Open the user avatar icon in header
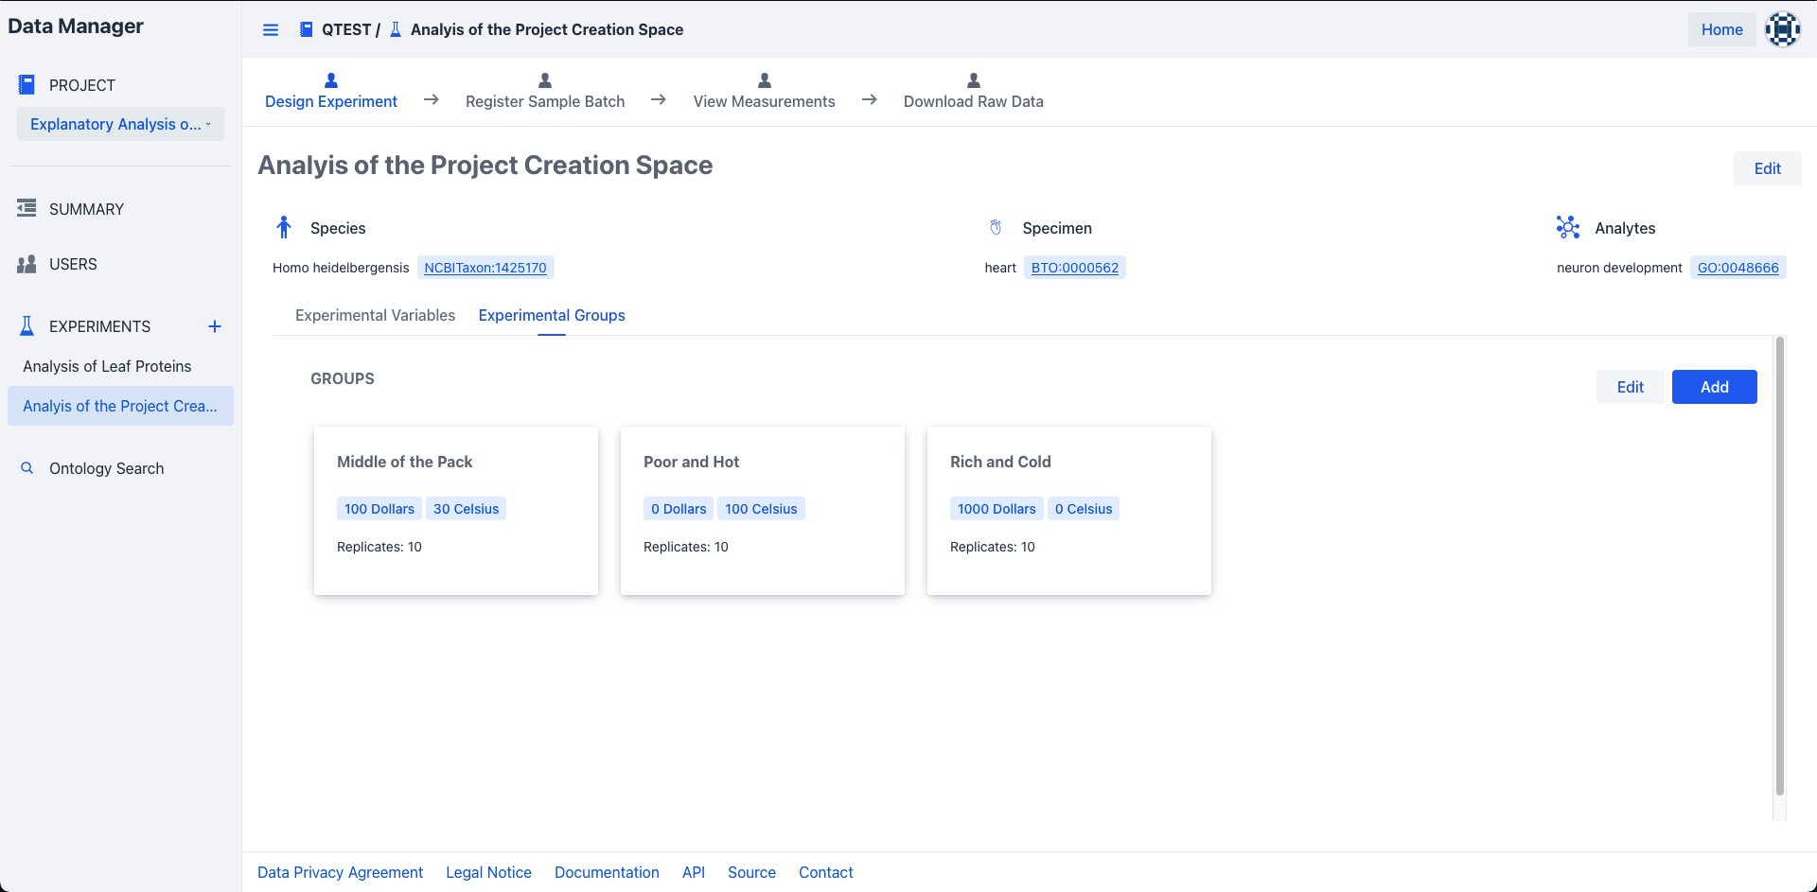The height and width of the screenshot is (892, 1817). pyautogui.click(x=1782, y=29)
